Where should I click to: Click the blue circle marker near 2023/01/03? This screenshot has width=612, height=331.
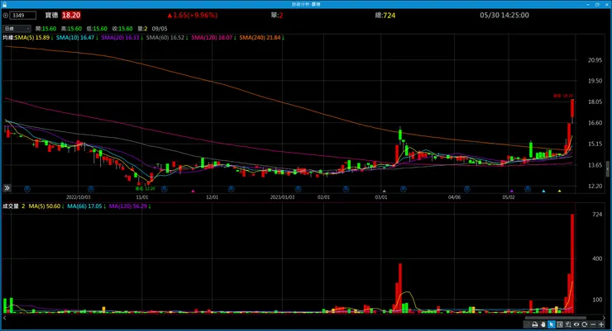(x=299, y=189)
